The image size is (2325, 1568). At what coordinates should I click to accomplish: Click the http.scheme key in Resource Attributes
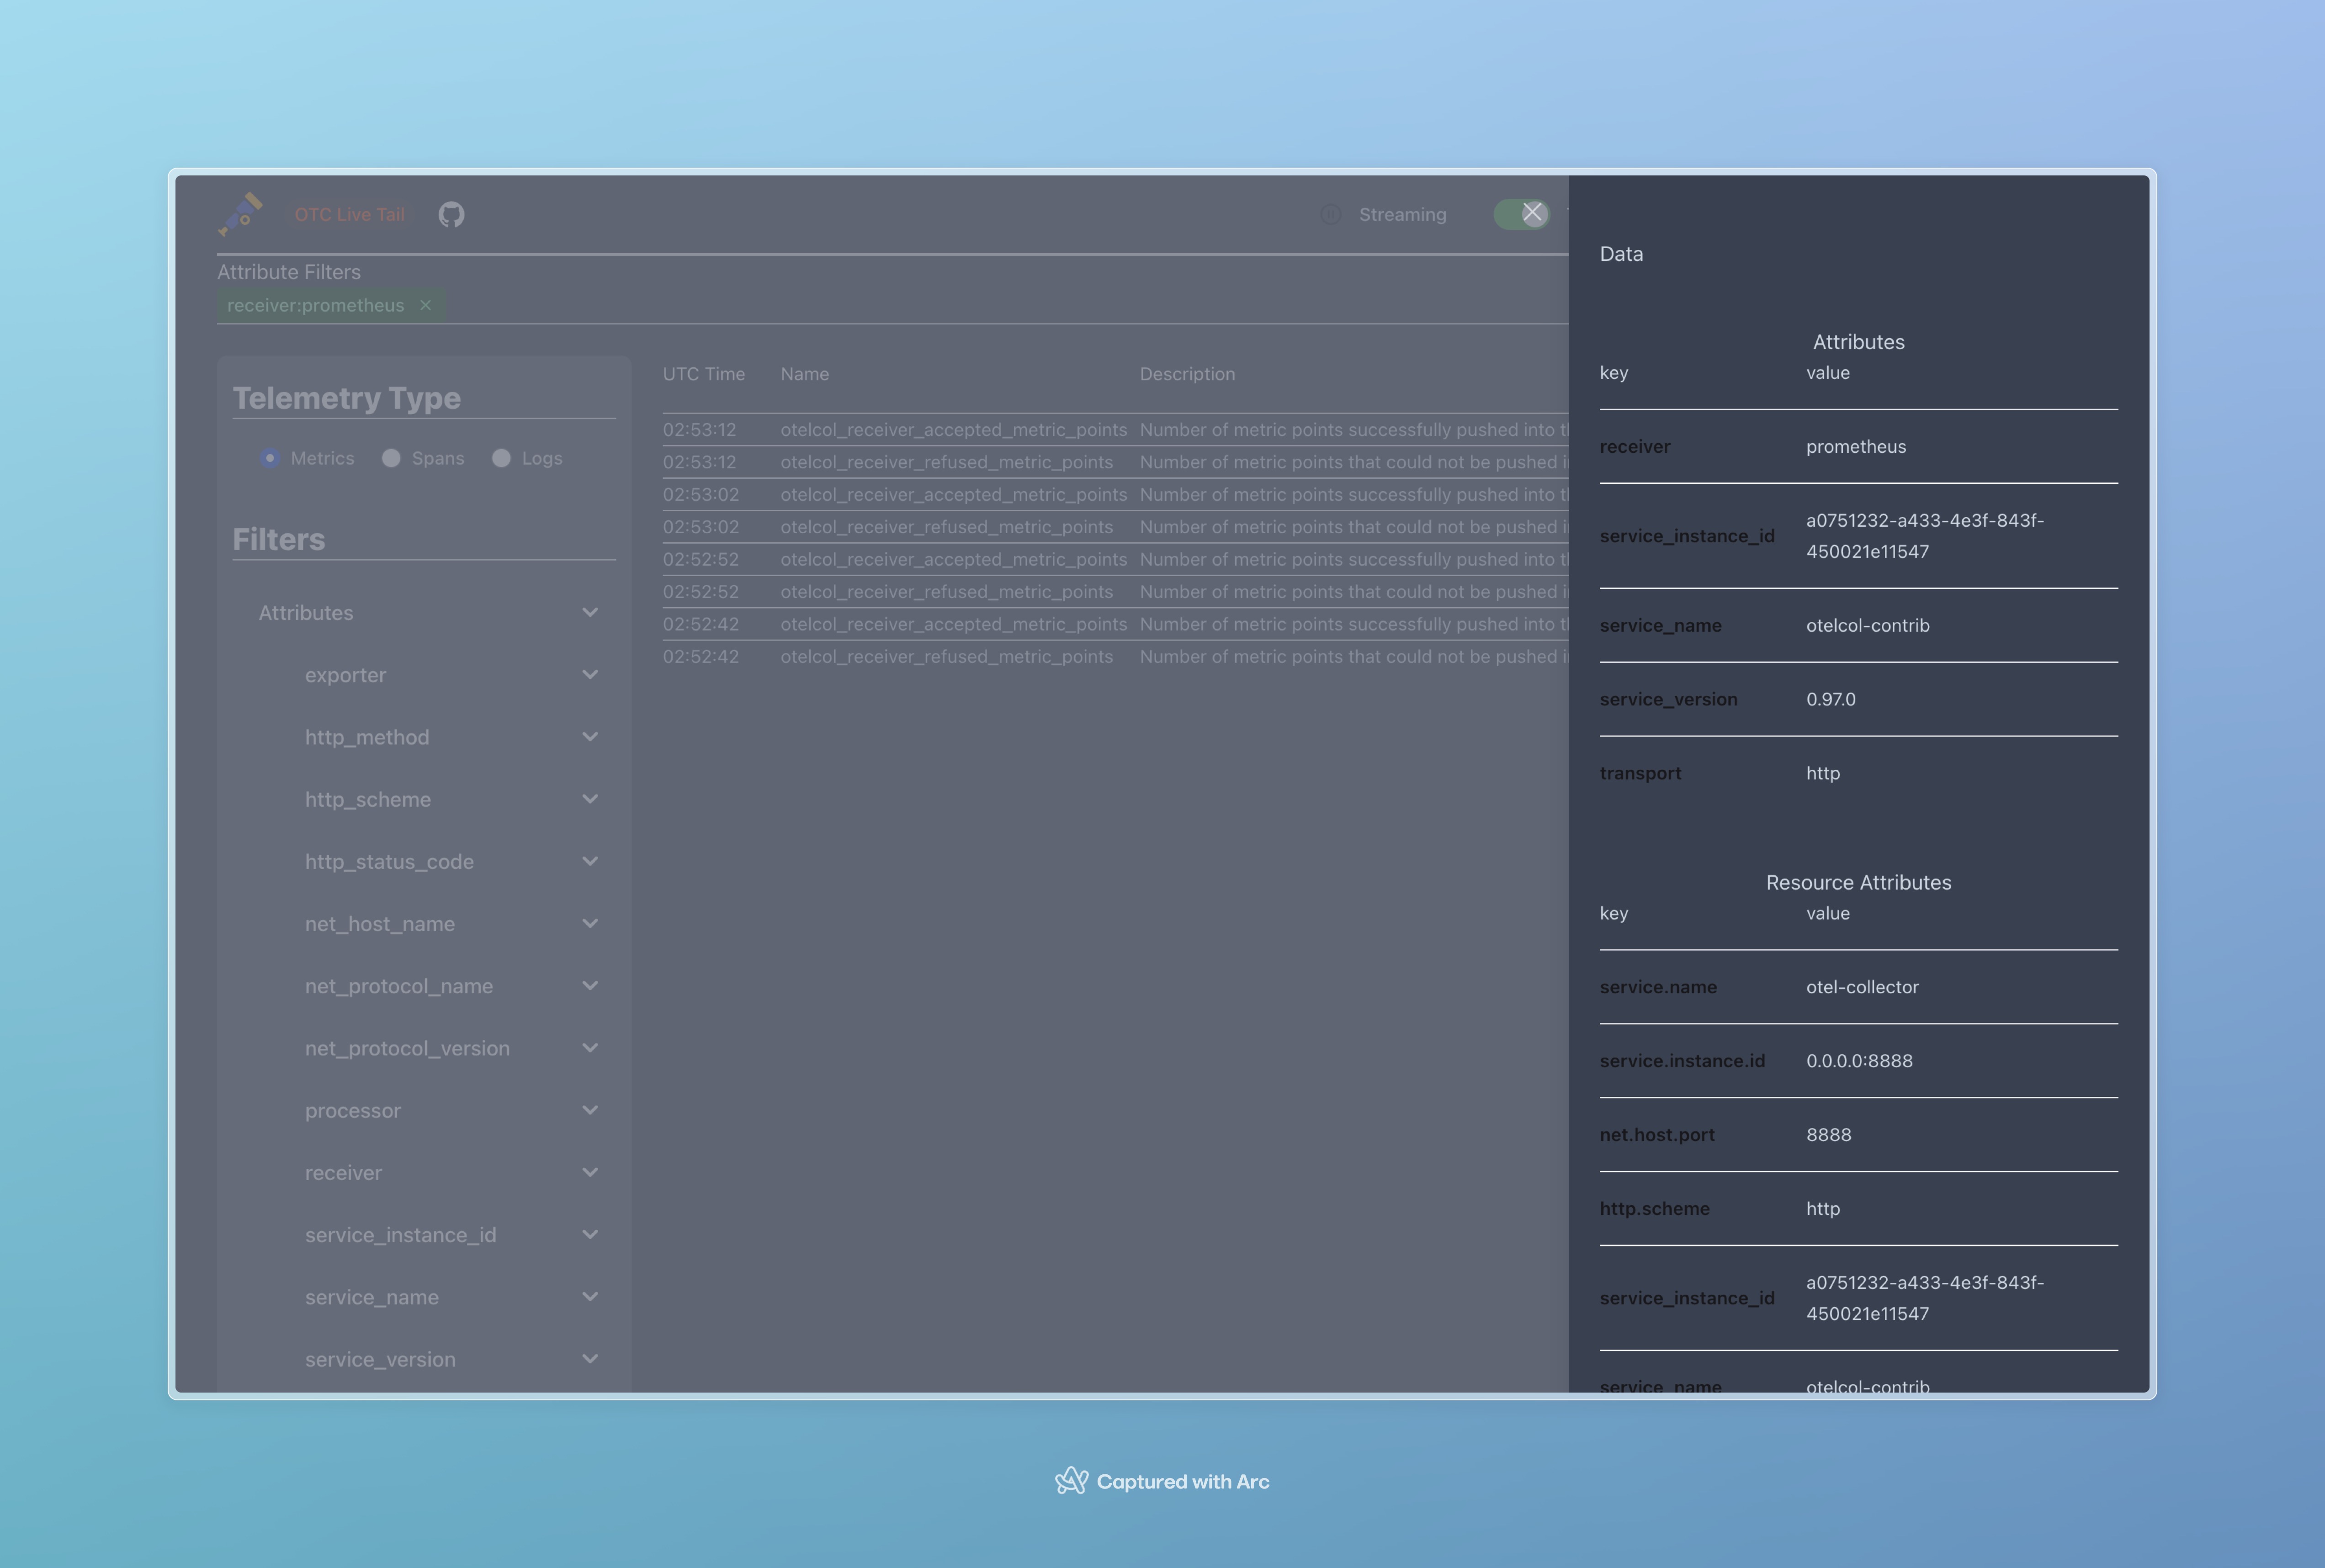point(1654,1208)
